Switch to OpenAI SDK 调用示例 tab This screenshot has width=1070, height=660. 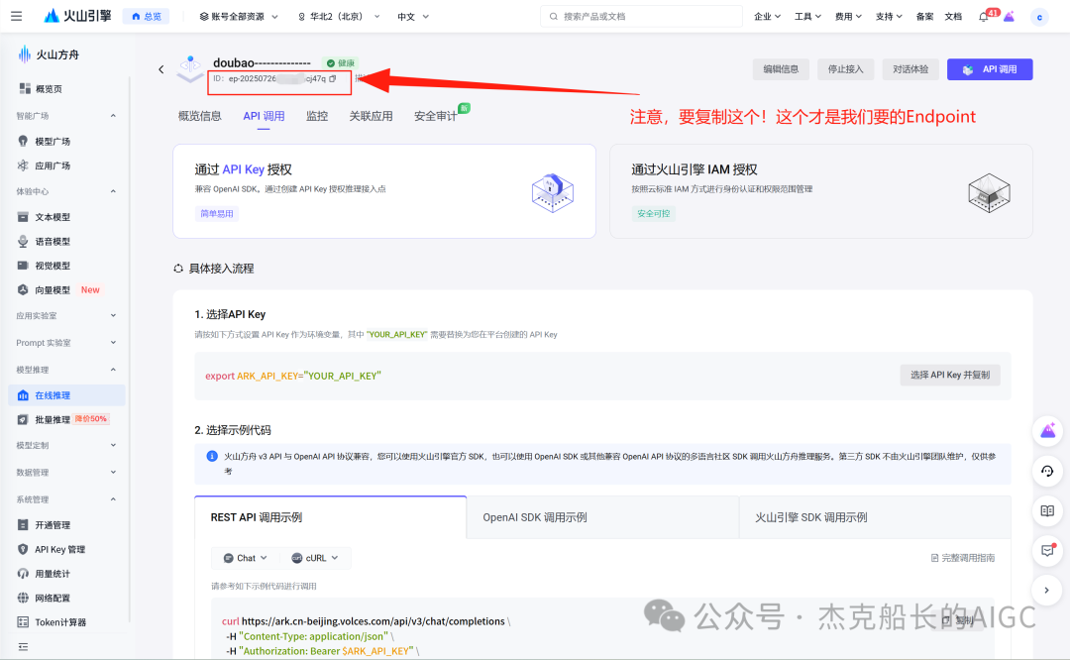[x=602, y=517]
